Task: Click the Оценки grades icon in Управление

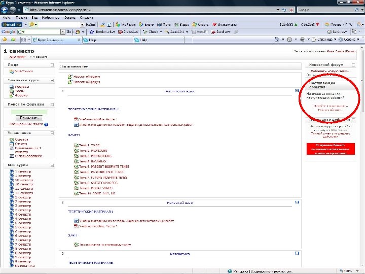Action: 11,139
